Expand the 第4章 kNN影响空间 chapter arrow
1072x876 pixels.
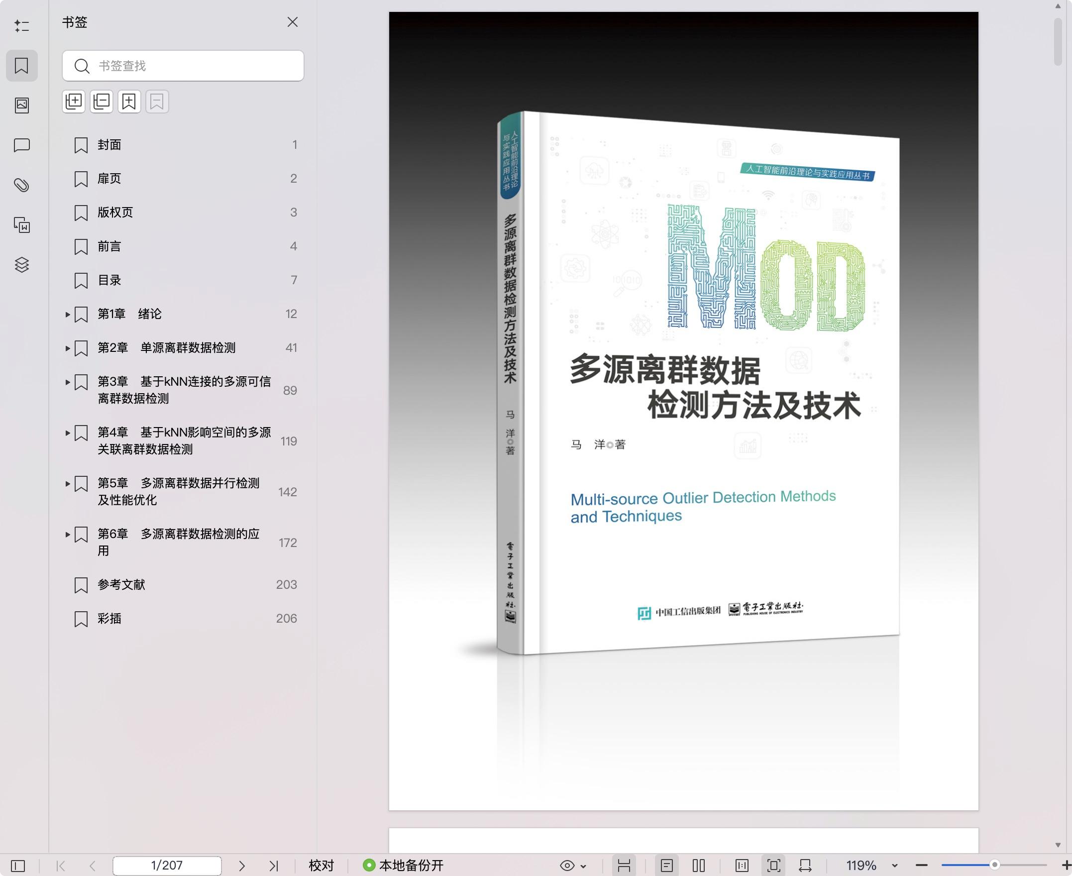coord(68,433)
